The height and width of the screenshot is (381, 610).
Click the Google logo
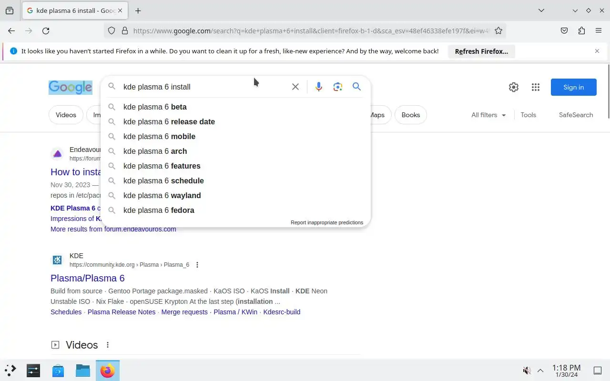coord(71,87)
